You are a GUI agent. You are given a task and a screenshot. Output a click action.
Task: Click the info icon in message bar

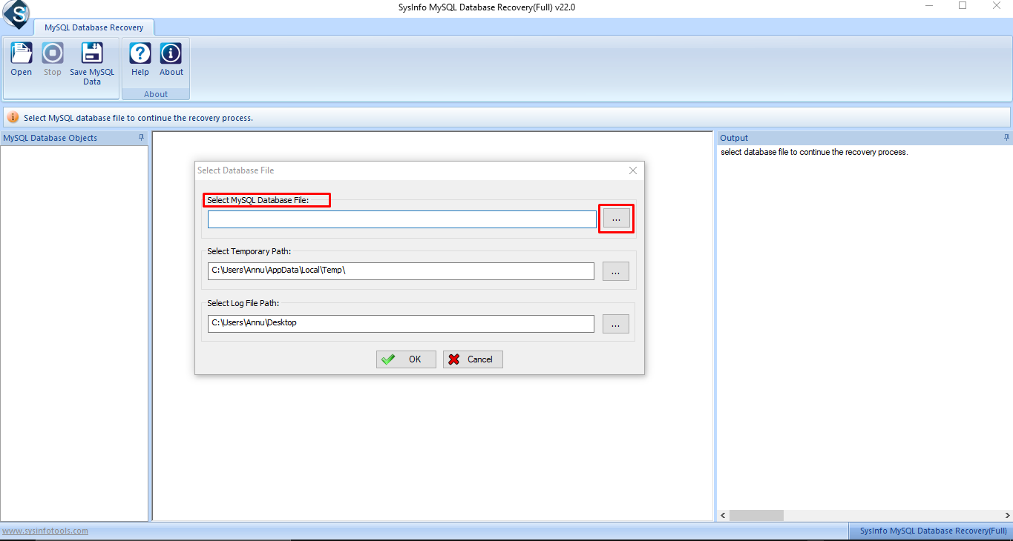tap(13, 118)
